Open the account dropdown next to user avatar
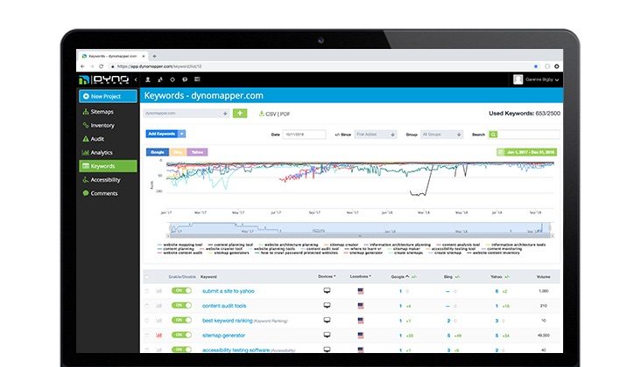The height and width of the screenshot is (367, 641). [542, 80]
